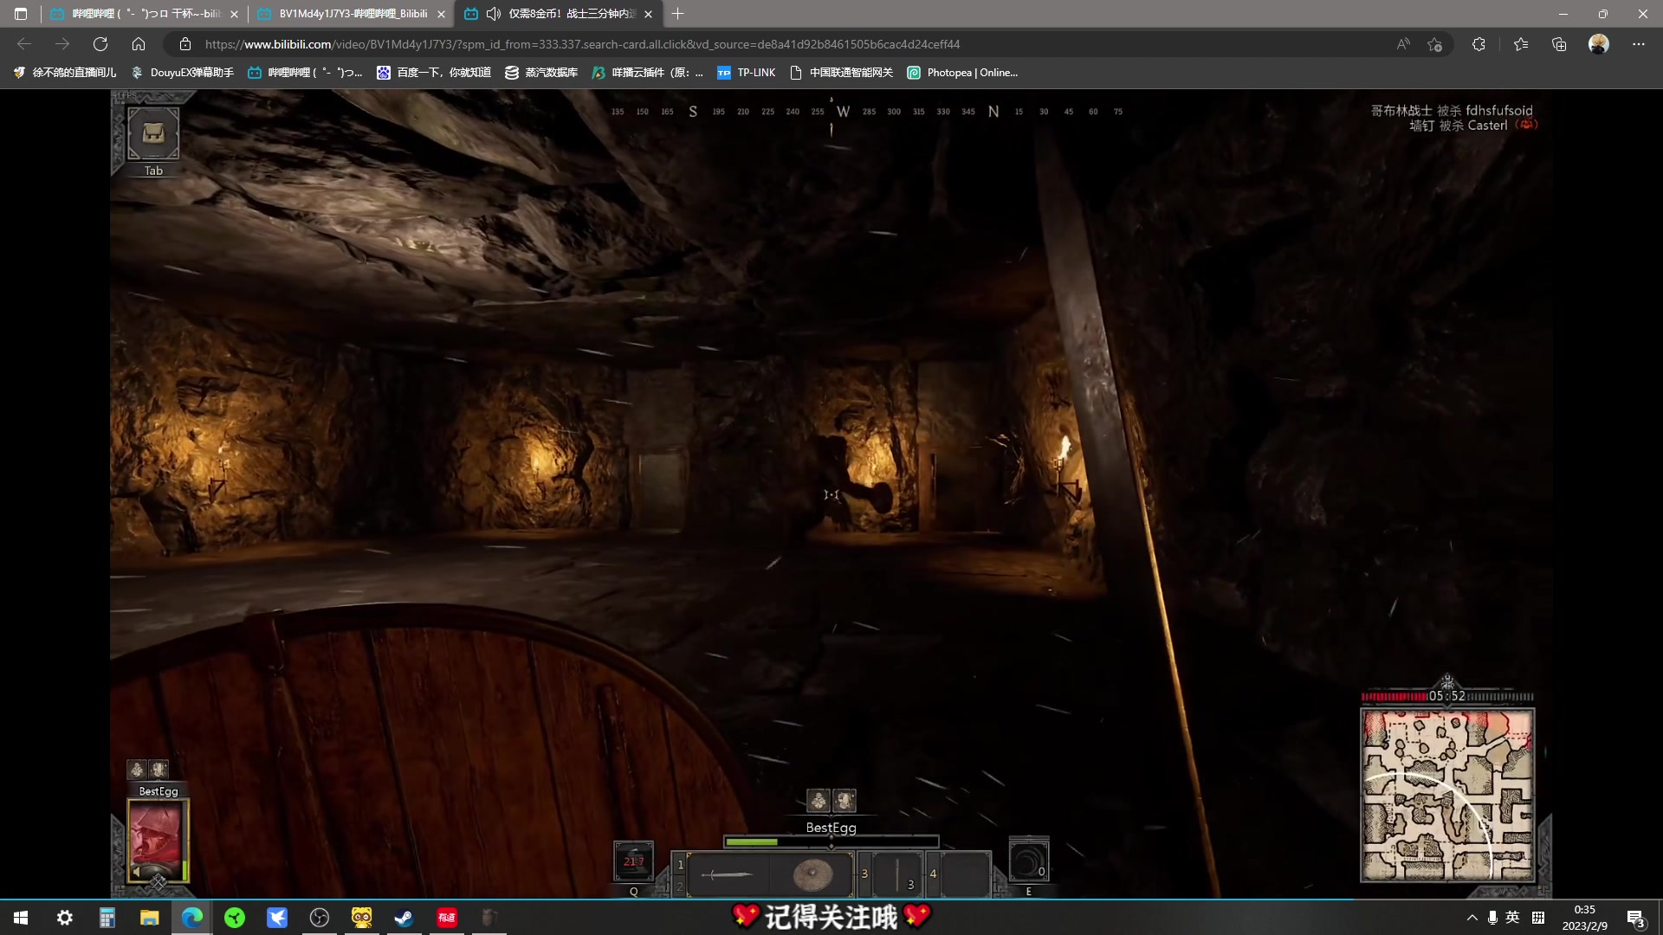1663x935 pixels.
Task: Toggle the 英 input language indicator
Action: [x=1512, y=918]
